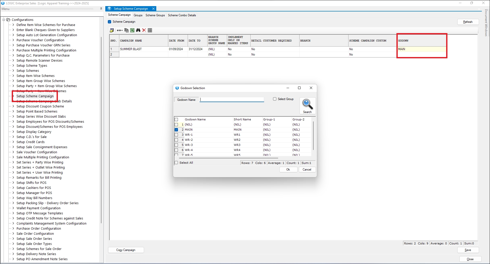Click the first toolbar form icon
Image resolution: width=490 pixels, height=264 pixels.
pos(112,30)
